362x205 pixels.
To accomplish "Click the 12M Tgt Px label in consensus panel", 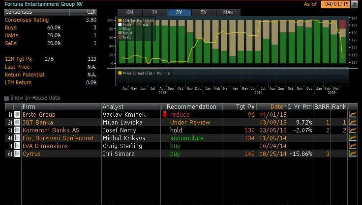I will (19, 59).
